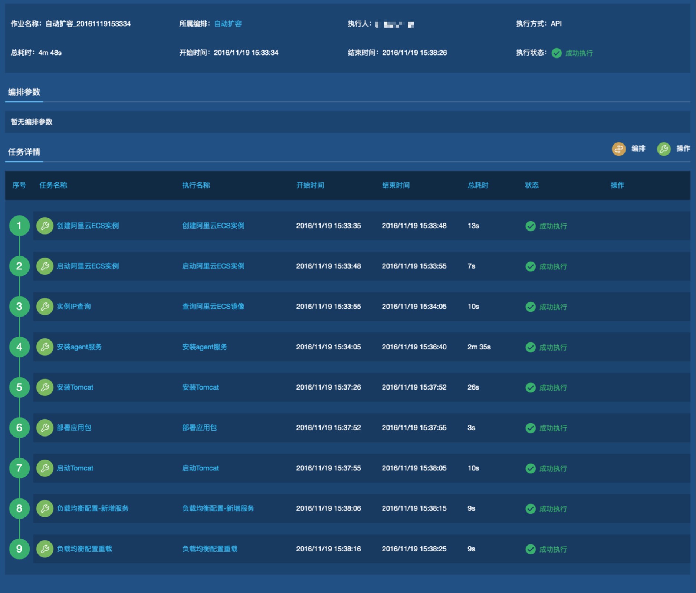
Task: Click the blurred 执行人 name
Action: [394, 24]
